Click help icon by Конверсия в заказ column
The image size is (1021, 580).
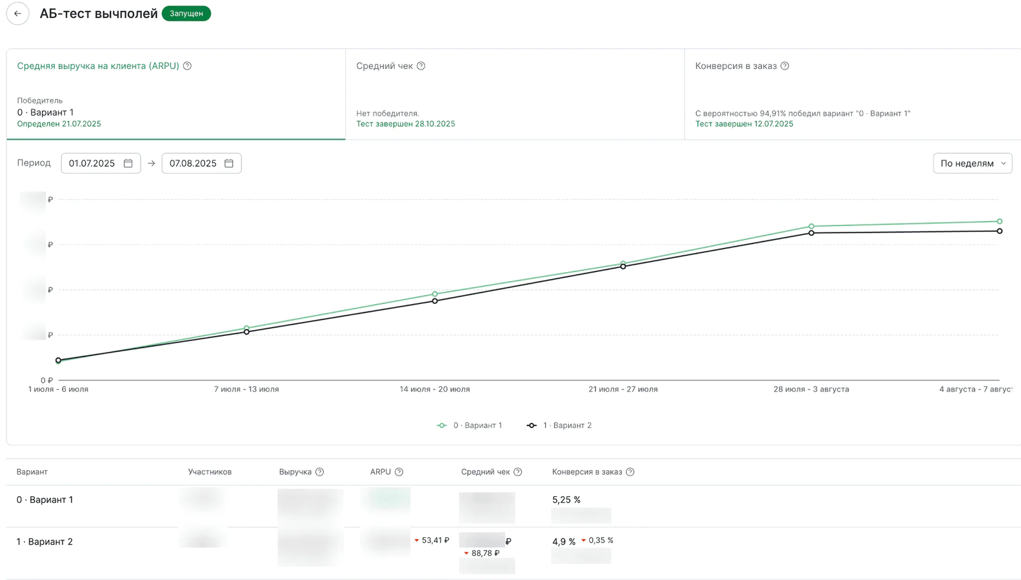coord(630,472)
